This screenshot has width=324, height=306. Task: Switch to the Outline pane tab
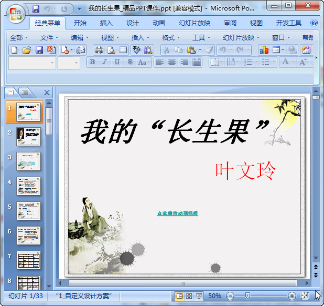(25, 92)
